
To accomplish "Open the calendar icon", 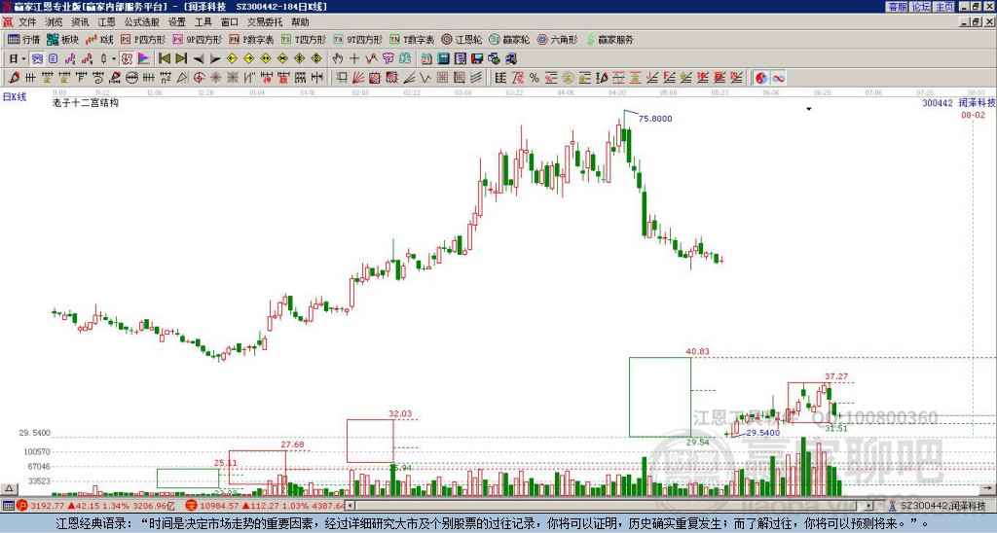I will pos(426,59).
